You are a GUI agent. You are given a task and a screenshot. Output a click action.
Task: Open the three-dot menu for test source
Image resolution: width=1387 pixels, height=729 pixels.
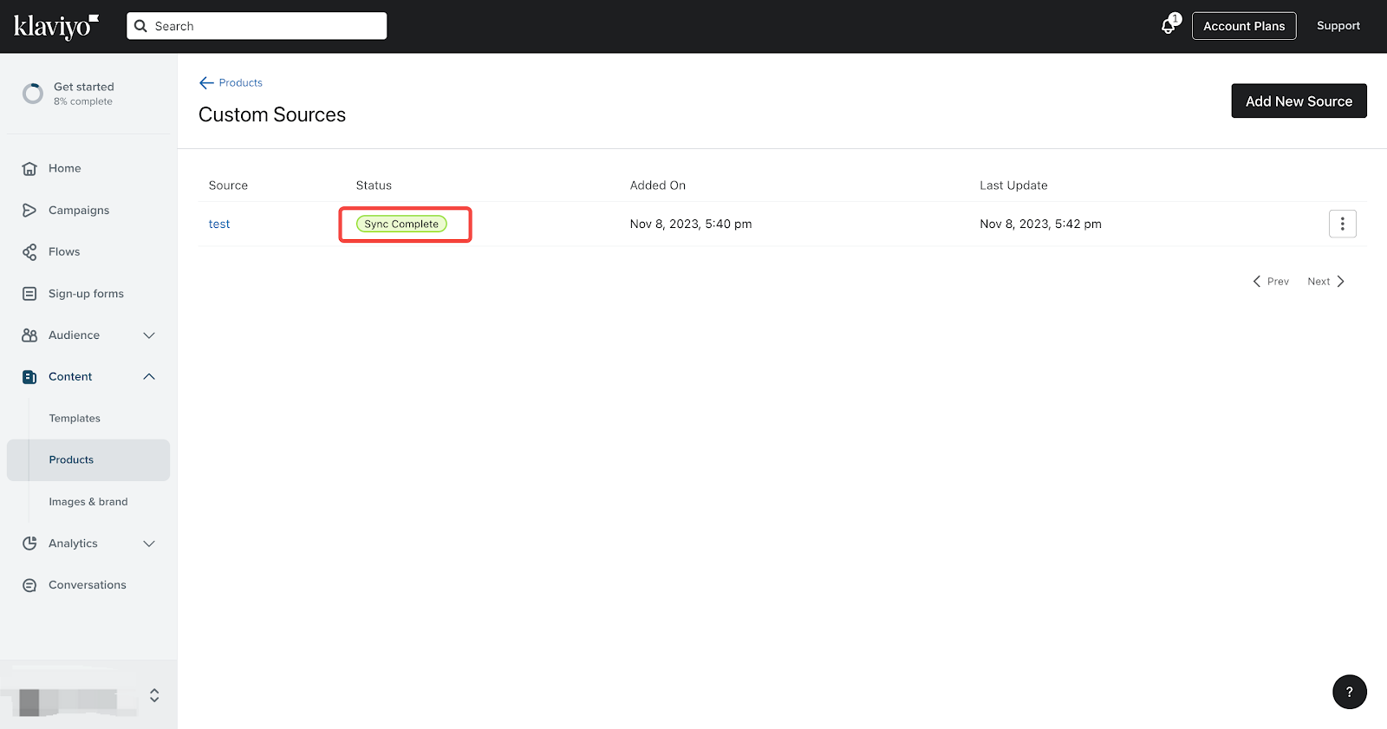tap(1343, 224)
